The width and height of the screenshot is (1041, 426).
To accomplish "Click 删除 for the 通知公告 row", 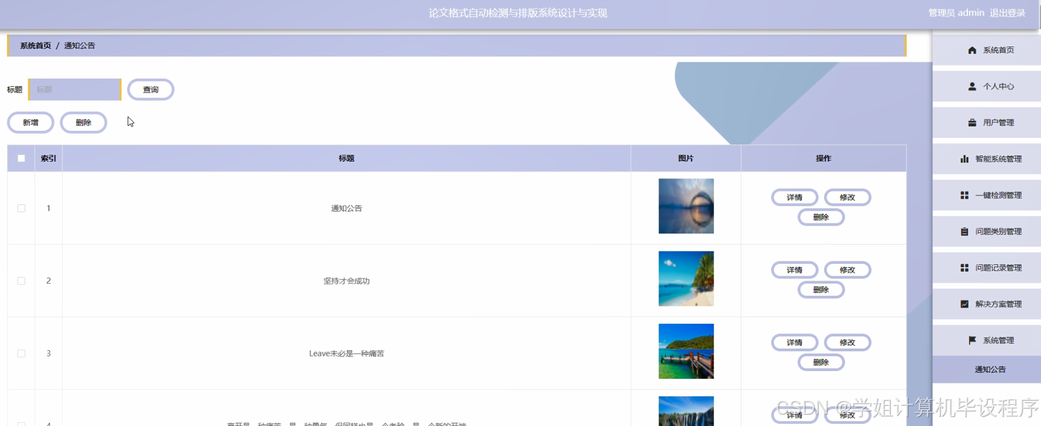I will [821, 217].
